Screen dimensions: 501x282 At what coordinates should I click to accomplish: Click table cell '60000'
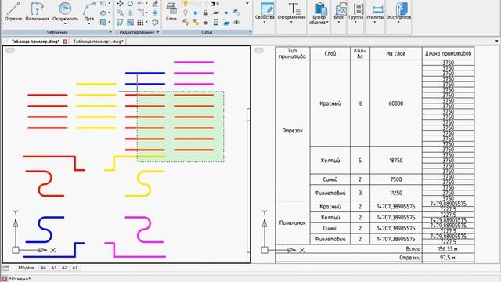396,103
